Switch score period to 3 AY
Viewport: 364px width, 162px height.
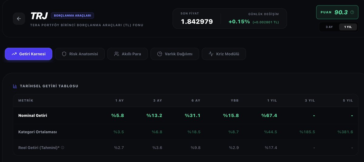(x=329, y=27)
